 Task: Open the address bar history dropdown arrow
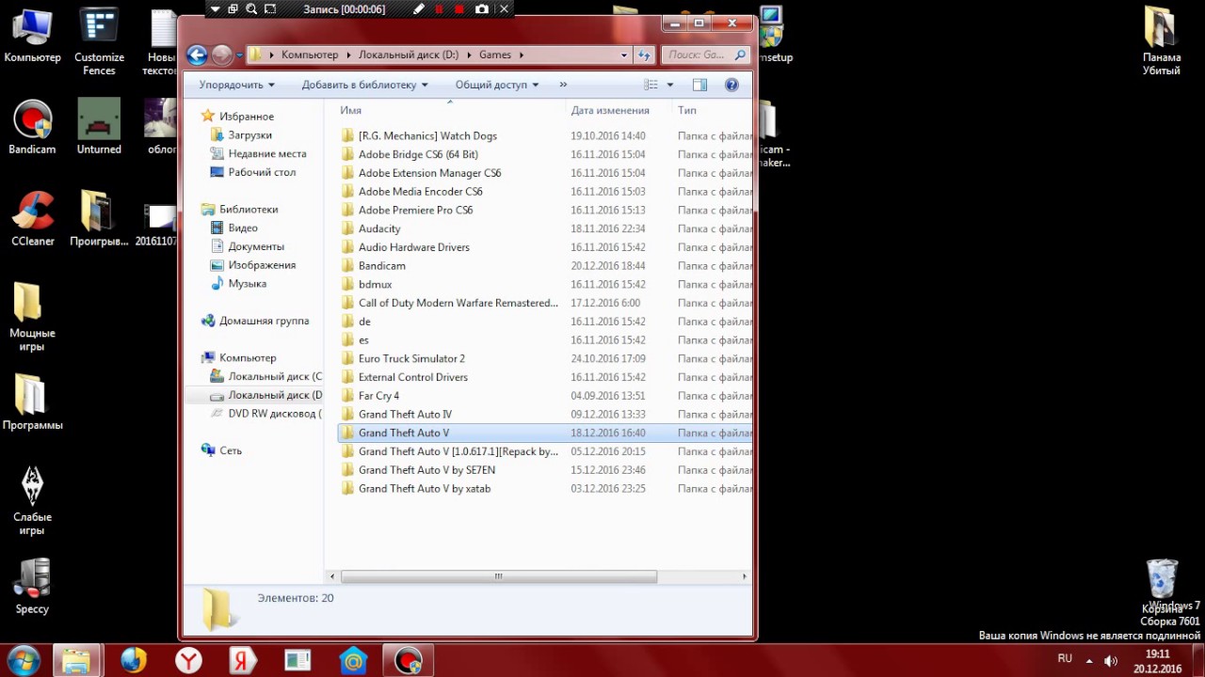(623, 55)
